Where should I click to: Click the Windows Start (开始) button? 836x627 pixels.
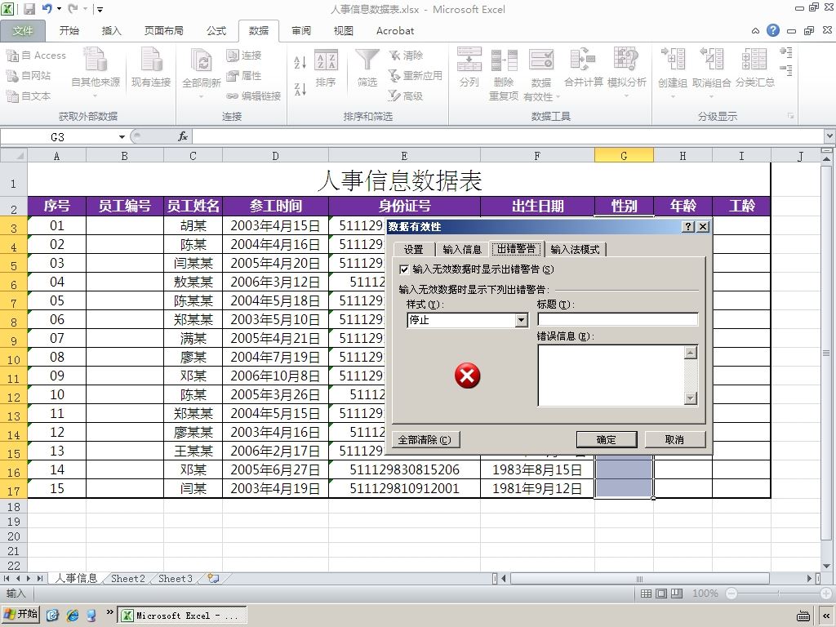[x=20, y=614]
